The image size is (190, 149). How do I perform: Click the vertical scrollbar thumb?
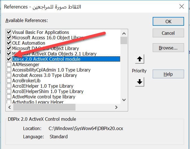click(x=124, y=40)
